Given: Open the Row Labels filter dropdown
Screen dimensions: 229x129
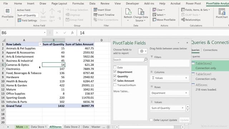Looking at the screenshot, I should pyautogui.click(x=40, y=44).
